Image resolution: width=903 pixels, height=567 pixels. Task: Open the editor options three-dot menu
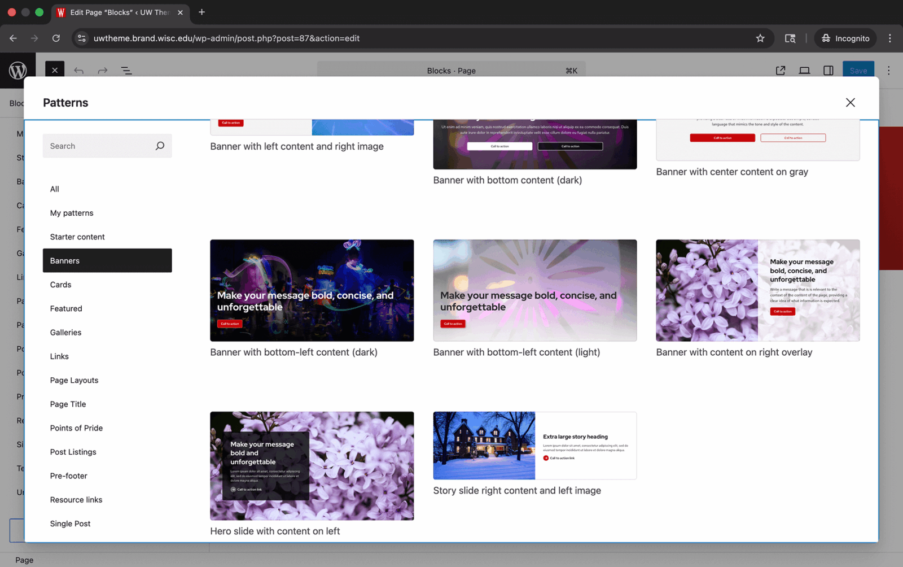[889, 71]
